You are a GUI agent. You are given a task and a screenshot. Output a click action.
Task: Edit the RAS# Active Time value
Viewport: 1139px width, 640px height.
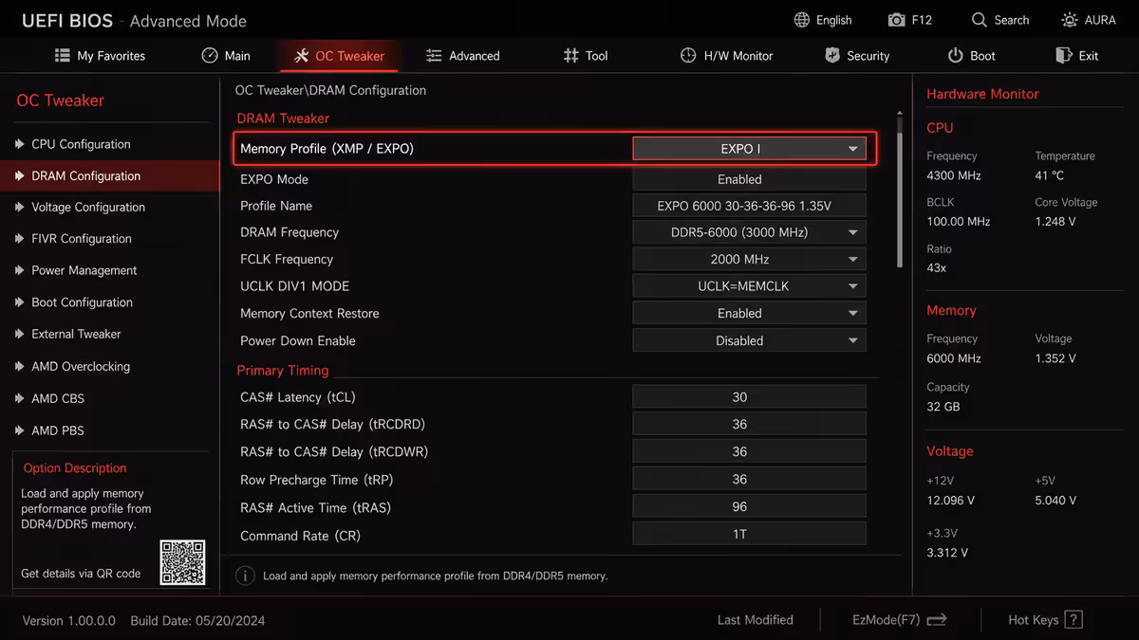coord(749,507)
